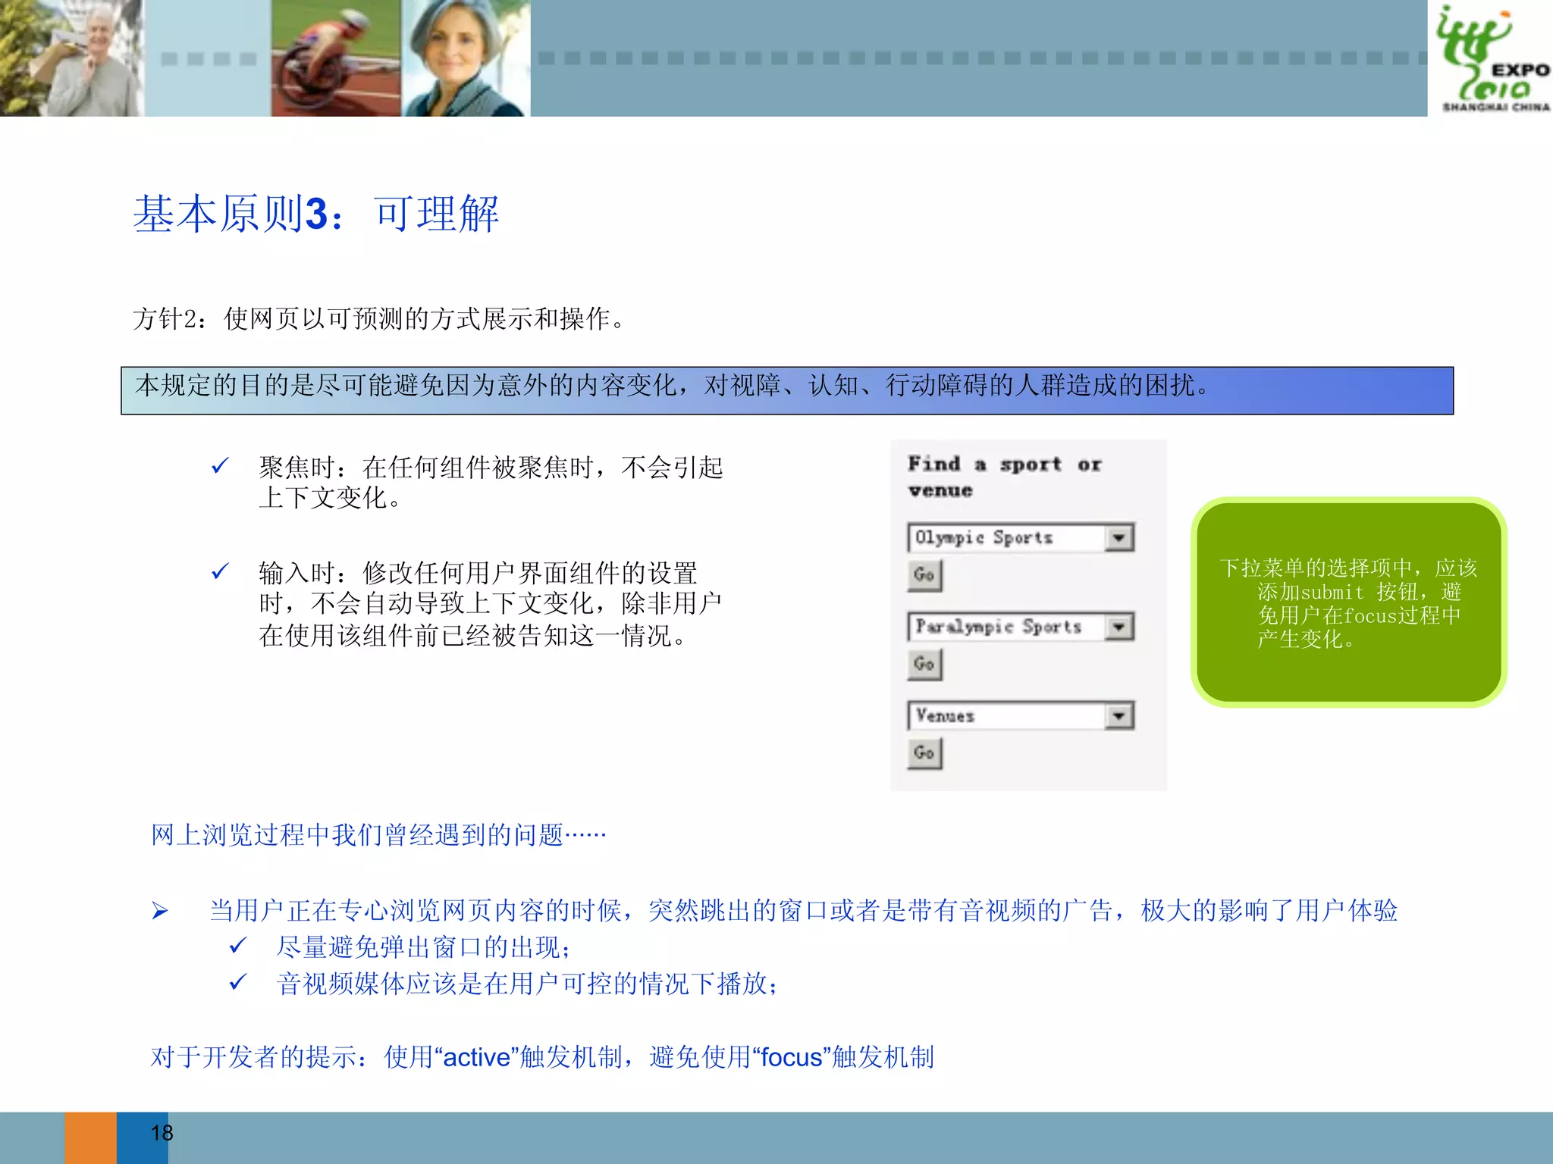Click the wheelchair racer photo in header
1553x1164 pixels.
(x=336, y=58)
